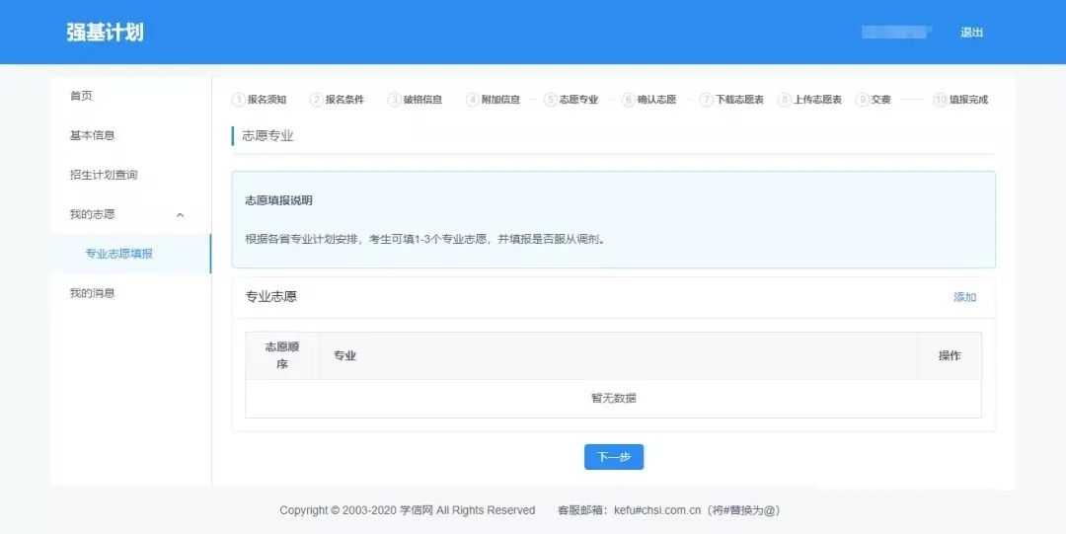This screenshot has height=534, width=1066.
Task: Select step 4 附加信息 number icon
Action: (x=472, y=100)
